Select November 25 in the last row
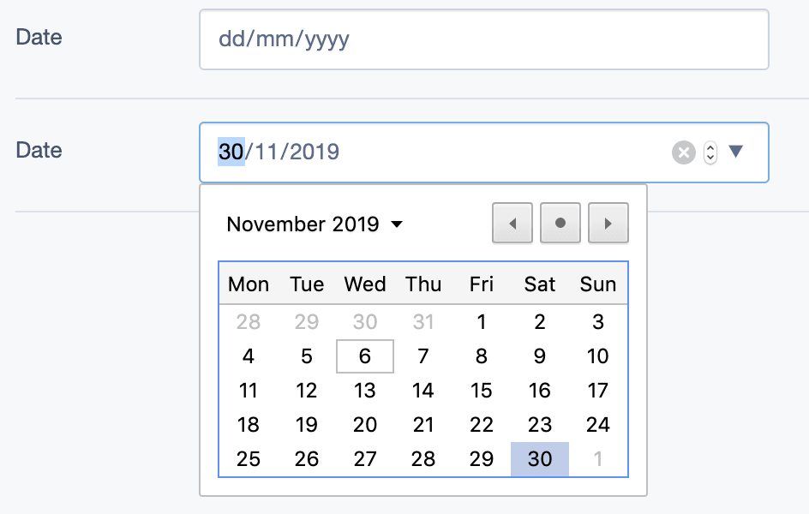 tap(249, 459)
